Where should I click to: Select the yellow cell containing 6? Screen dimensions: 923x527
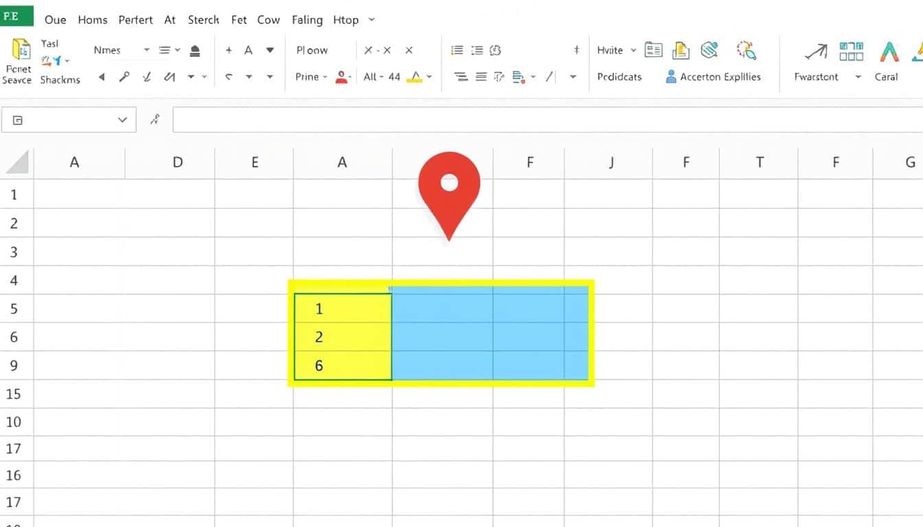click(343, 365)
